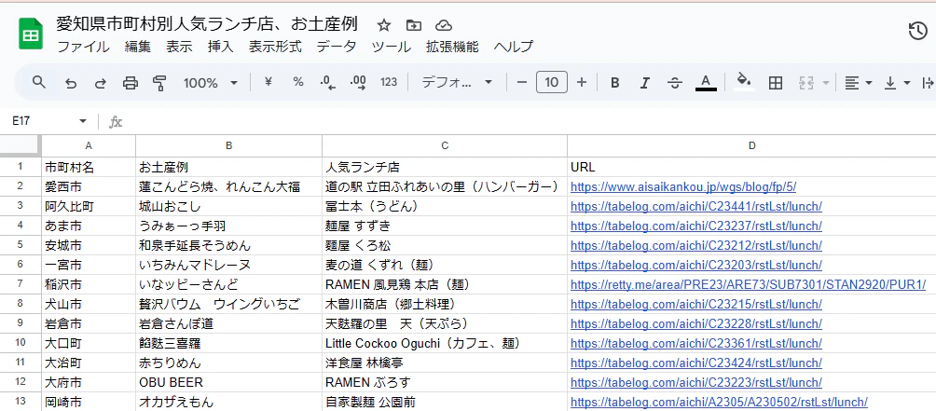Select column C header
Viewport: 936px width, 411px height.
pyautogui.click(x=445, y=145)
